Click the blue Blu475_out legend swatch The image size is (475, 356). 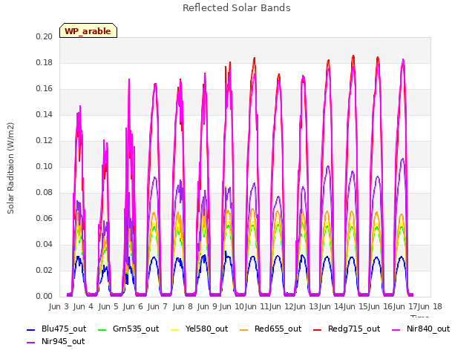[31, 329]
